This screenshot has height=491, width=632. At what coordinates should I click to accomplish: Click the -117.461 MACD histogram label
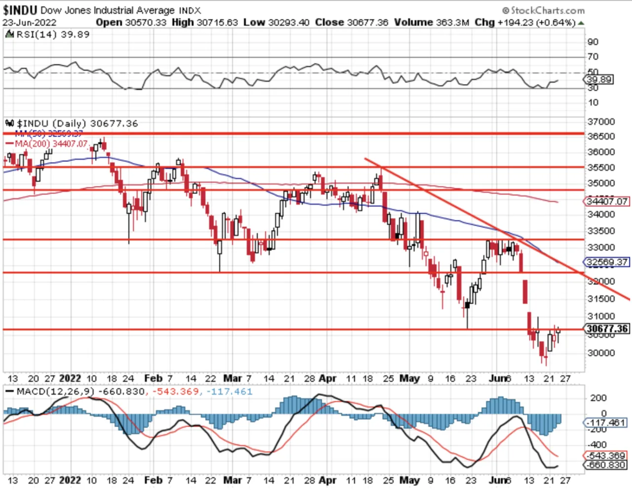coord(606,423)
